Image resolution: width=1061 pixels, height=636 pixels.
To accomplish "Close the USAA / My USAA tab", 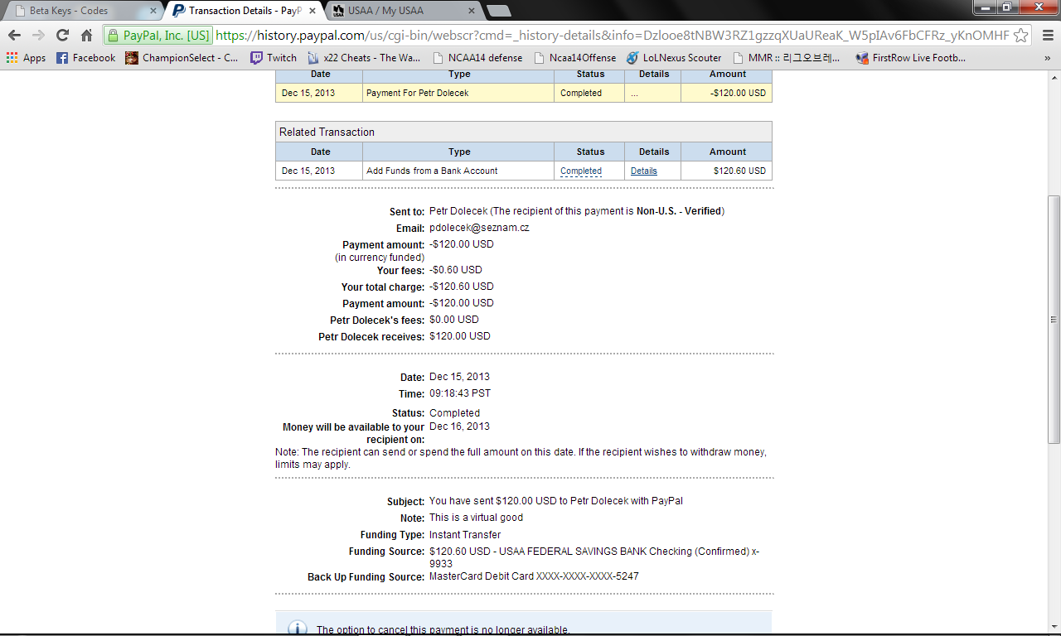I will pos(471,11).
